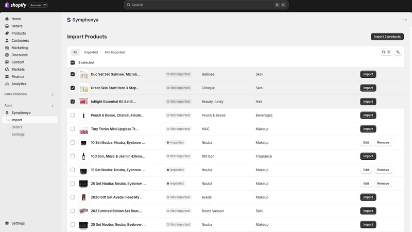412x232 pixels.
Task: Click Not Imported status of 100 Bon row
Action: 178,156
